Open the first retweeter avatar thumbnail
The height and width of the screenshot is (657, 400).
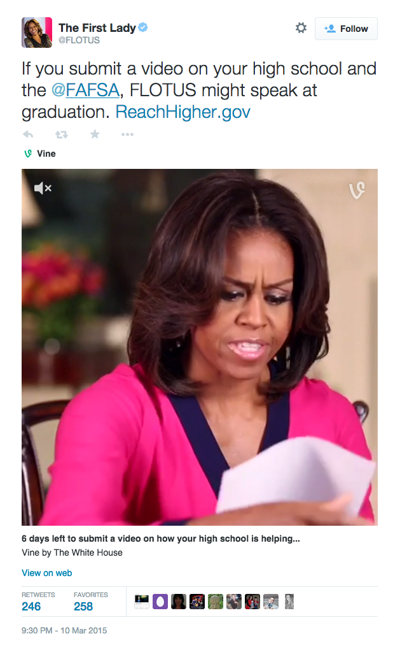click(142, 602)
